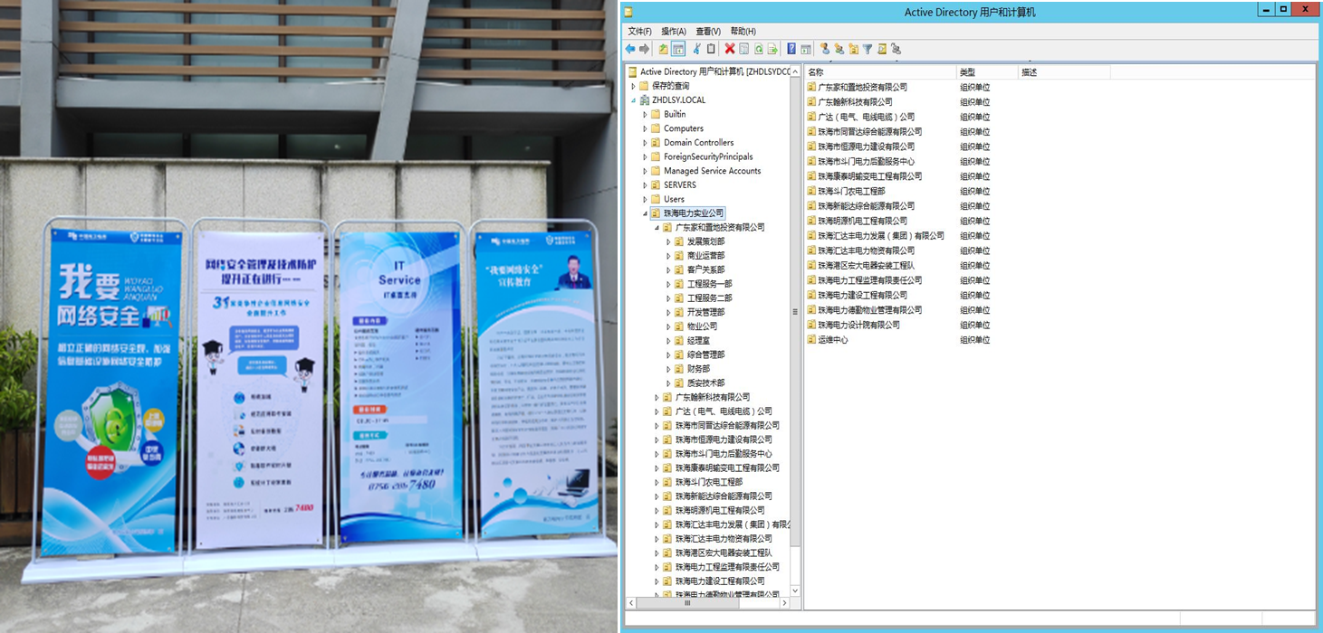
Task: Click the Cut scissors toolbar icon
Action: [696, 49]
